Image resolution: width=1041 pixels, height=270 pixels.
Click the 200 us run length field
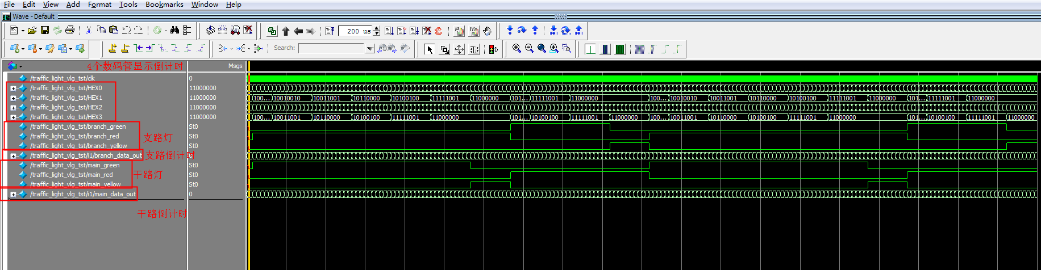[356, 31]
